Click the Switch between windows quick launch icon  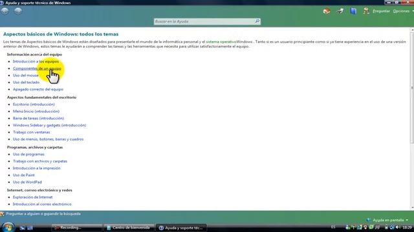tap(30, 227)
